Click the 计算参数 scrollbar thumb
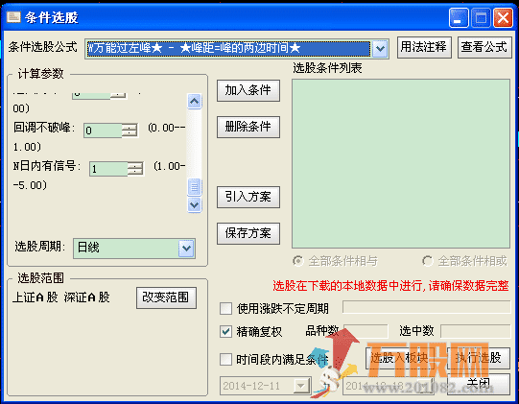Image resolution: width=519 pixels, height=404 pixels. [195, 187]
